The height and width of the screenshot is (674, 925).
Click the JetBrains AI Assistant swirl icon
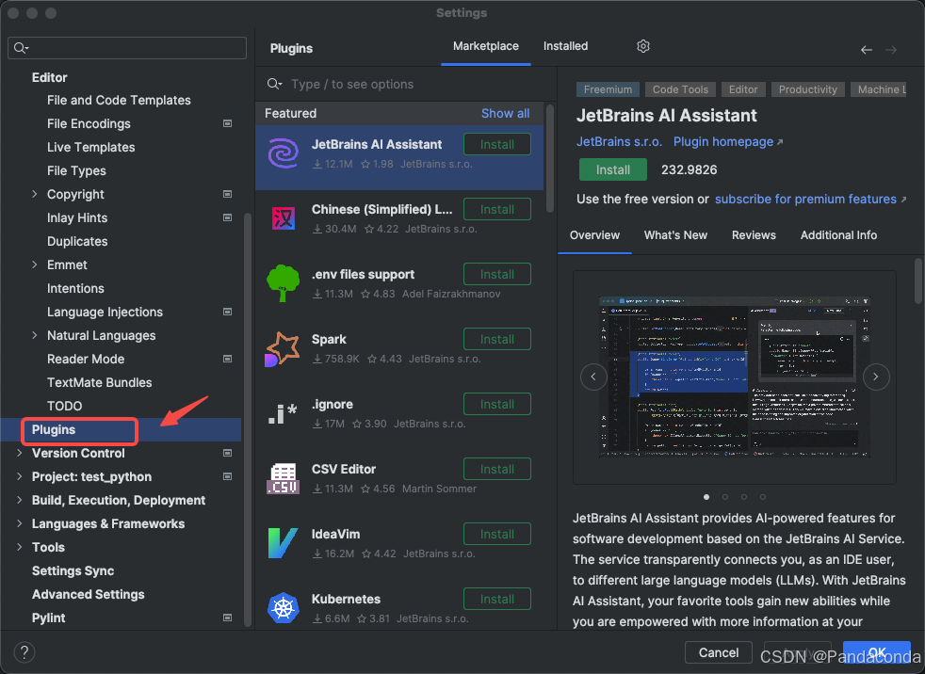click(284, 153)
